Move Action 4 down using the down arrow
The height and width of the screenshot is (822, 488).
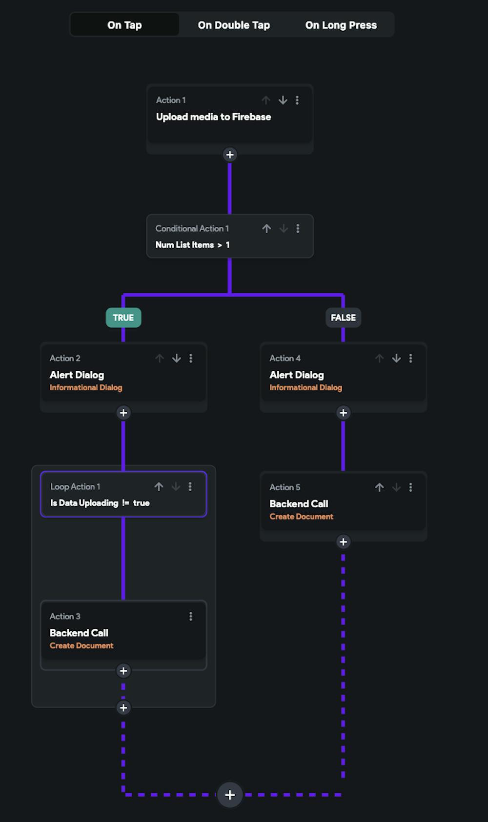coord(396,358)
